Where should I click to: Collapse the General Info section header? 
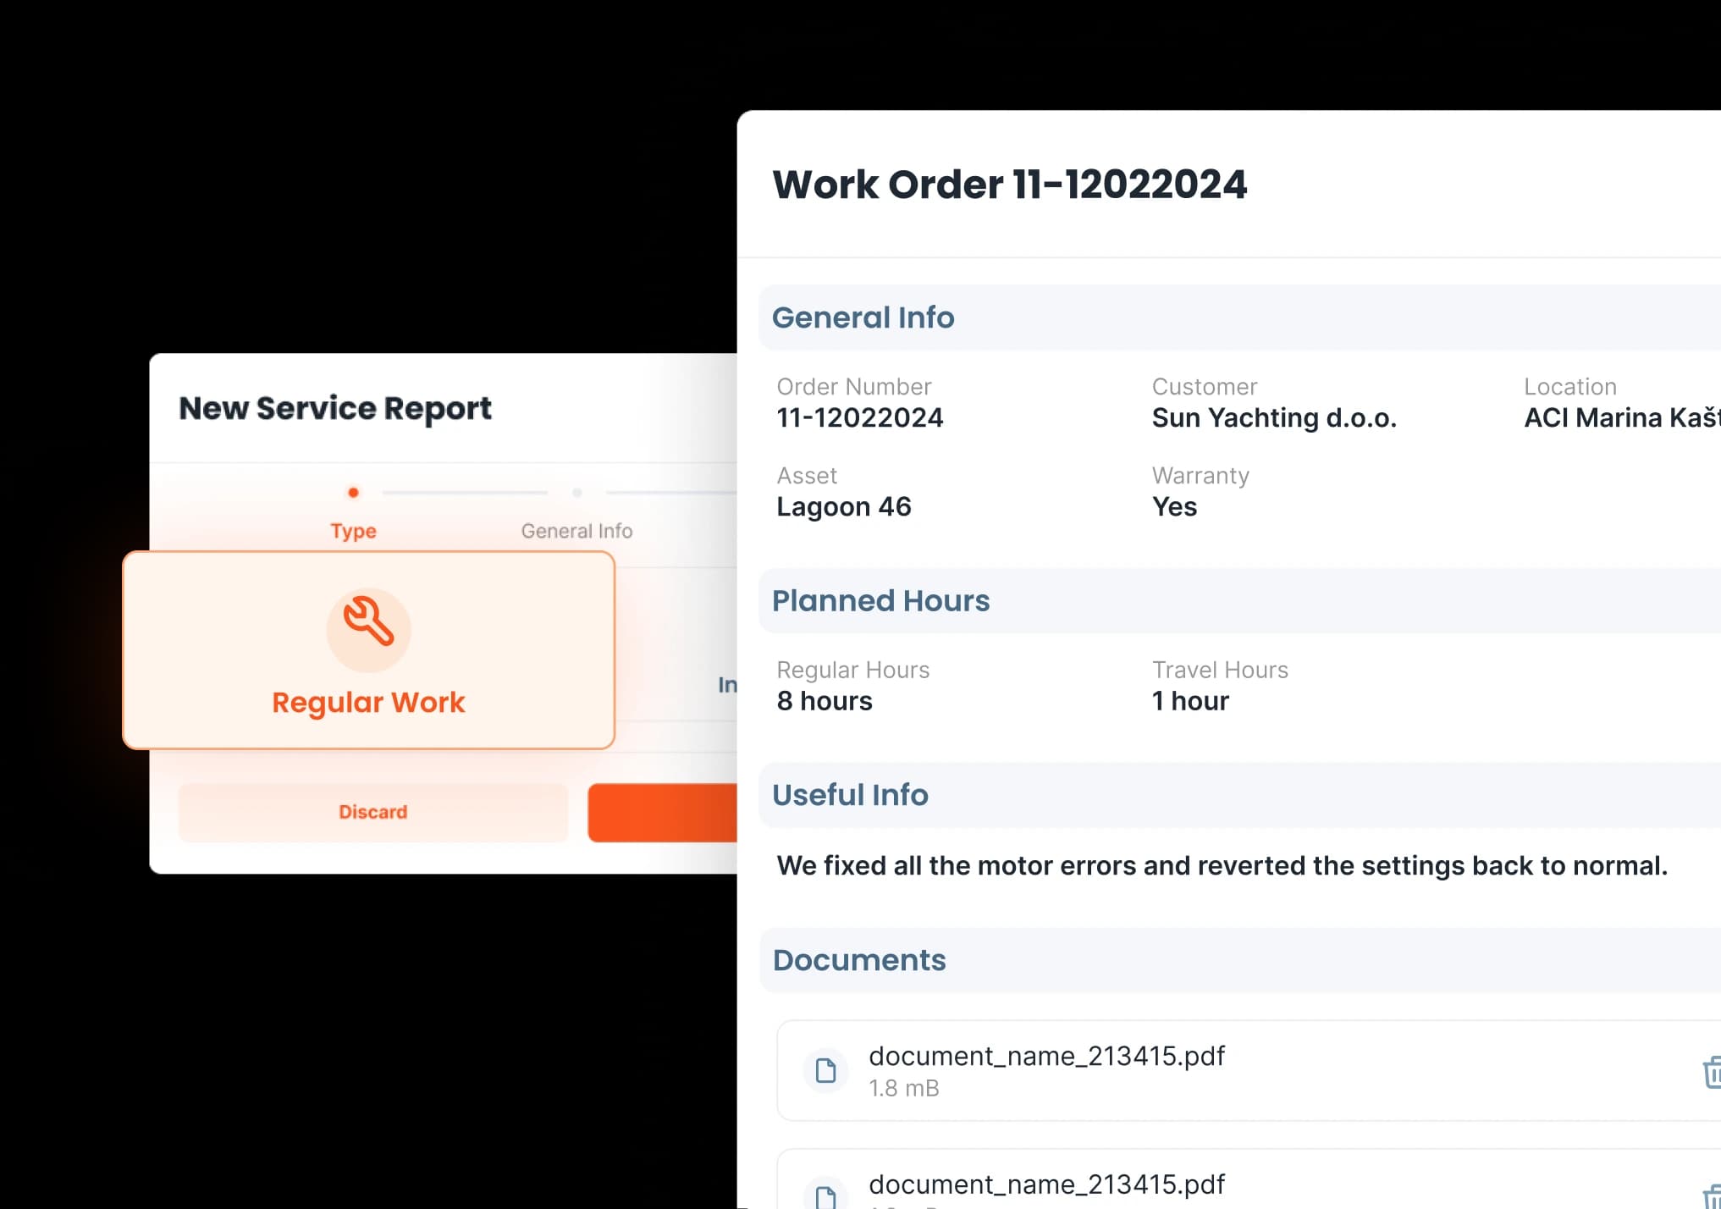pos(863,317)
